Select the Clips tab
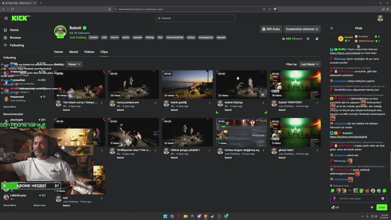Screen dimensions: 391x220 tap(104, 52)
